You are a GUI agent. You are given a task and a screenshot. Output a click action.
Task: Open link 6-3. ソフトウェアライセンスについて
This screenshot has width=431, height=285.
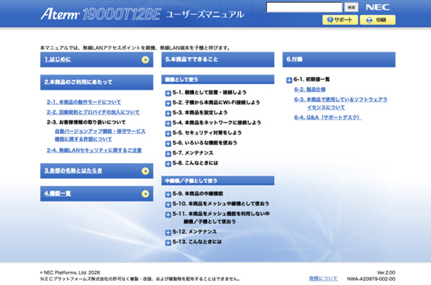click(x=341, y=104)
